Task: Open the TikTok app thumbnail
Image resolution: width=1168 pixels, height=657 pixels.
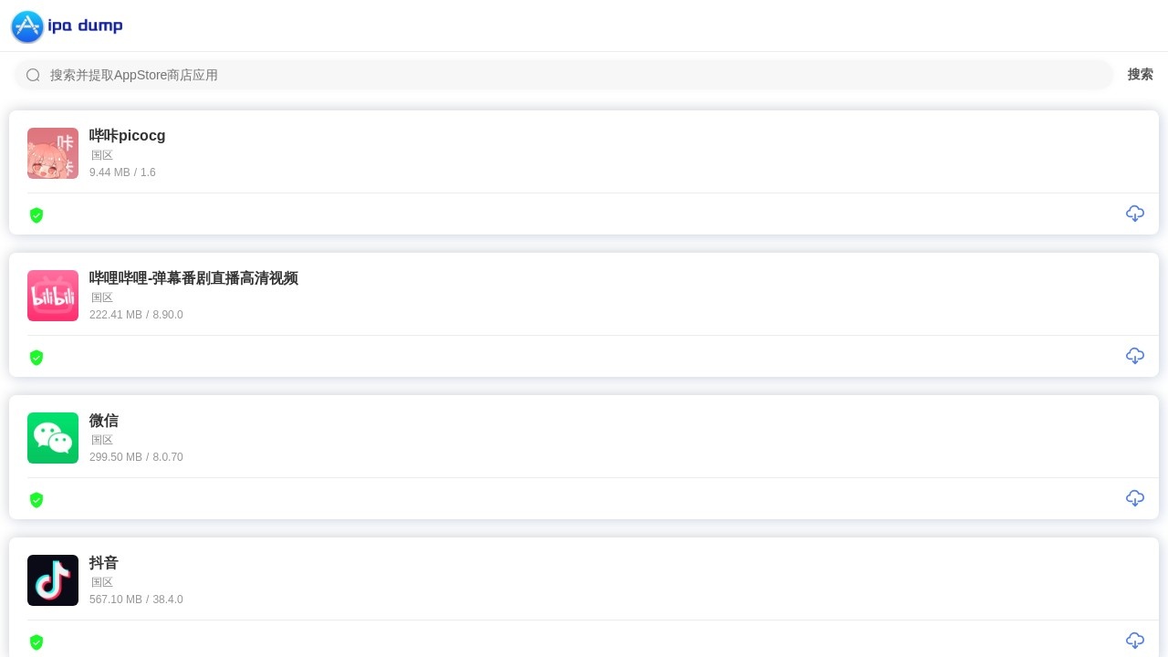Action: click(53, 580)
